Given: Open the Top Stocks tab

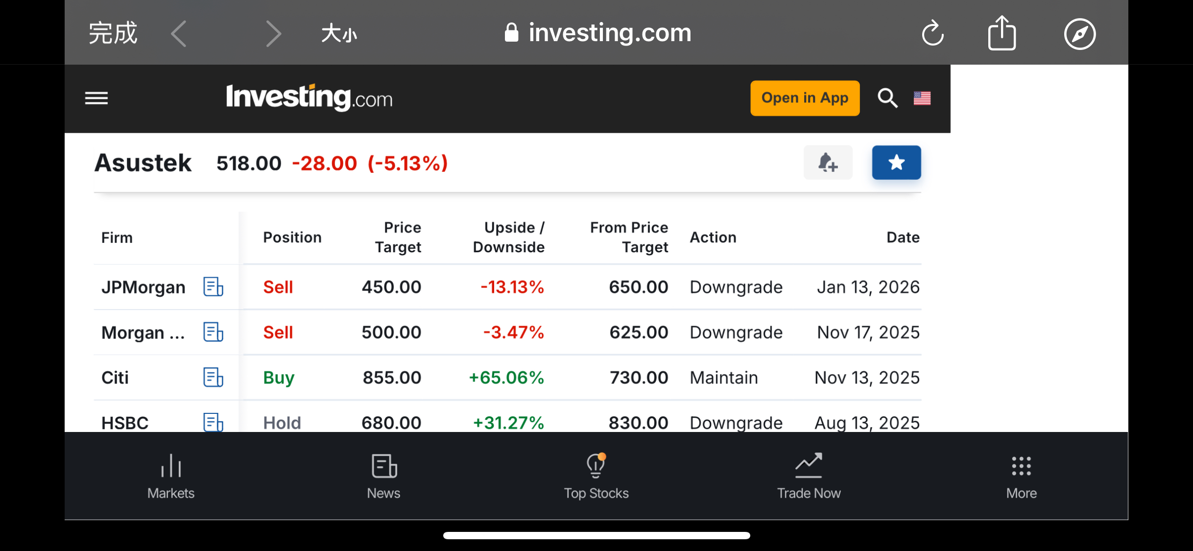Looking at the screenshot, I should click(596, 476).
